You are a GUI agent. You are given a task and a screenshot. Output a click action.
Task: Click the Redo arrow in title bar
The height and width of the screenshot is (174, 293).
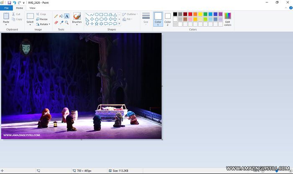coord(19,3)
